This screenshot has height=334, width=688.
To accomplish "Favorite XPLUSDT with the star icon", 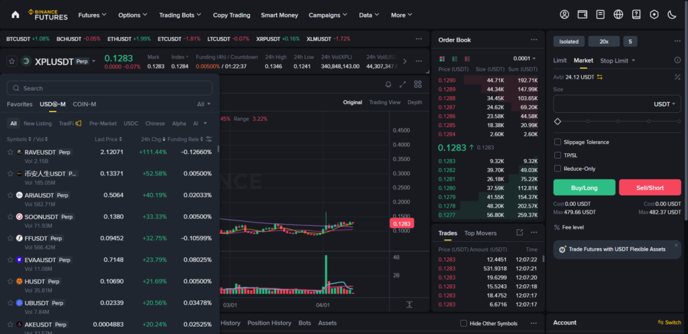I will (12, 61).
